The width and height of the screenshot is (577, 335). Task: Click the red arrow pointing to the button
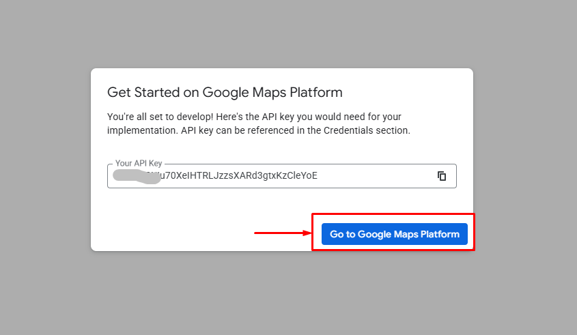(x=282, y=233)
